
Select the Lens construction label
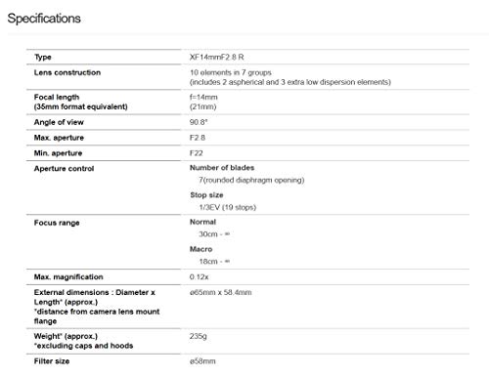point(67,72)
